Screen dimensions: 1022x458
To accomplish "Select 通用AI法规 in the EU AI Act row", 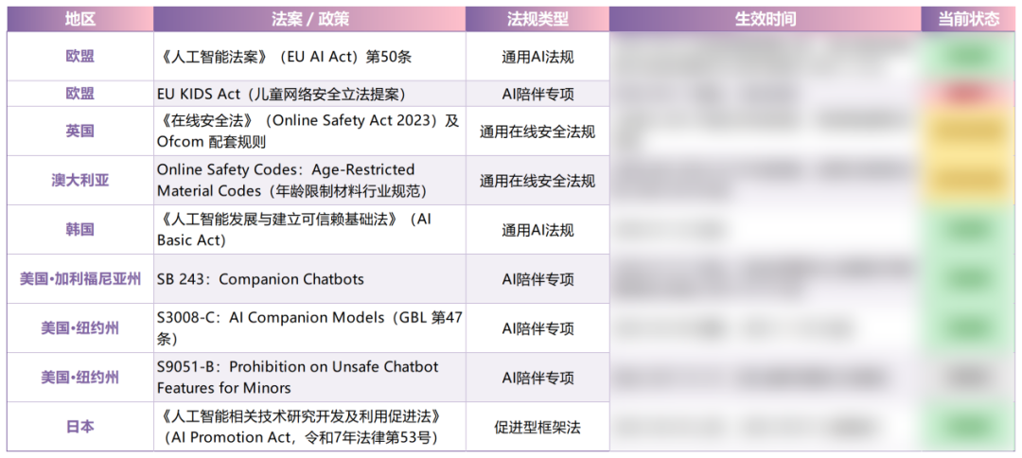I will pos(537,57).
